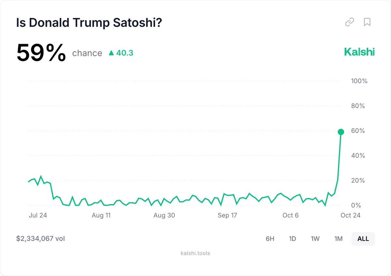
Task: Click the 60% y-axis label
Action: click(358, 131)
